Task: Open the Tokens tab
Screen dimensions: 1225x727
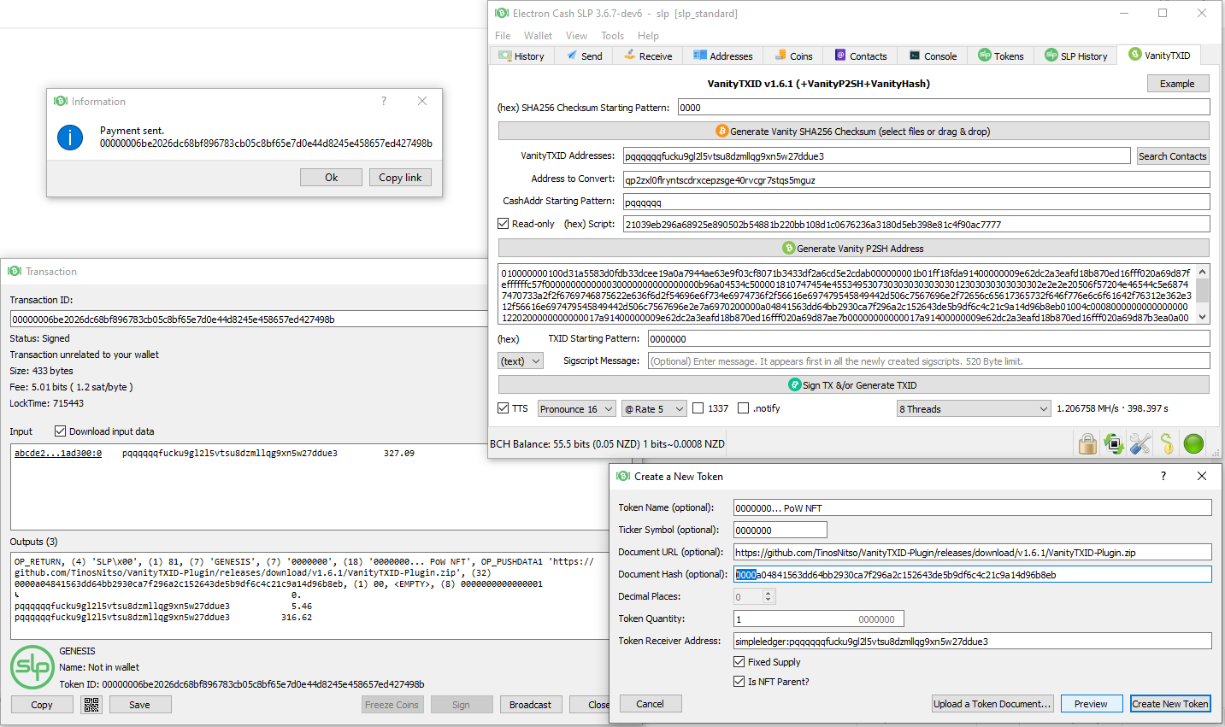Action: pos(1001,56)
